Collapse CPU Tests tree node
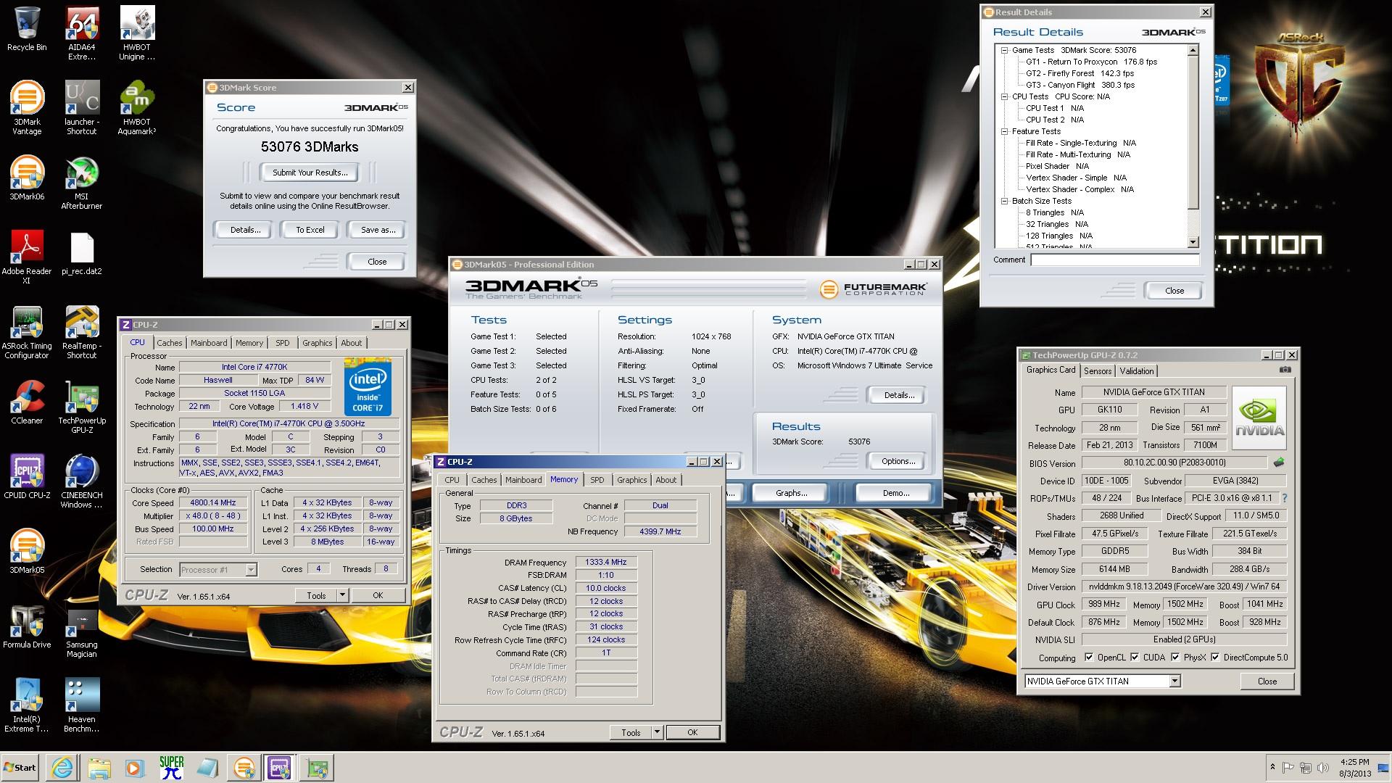This screenshot has height=783, width=1392. point(1005,96)
